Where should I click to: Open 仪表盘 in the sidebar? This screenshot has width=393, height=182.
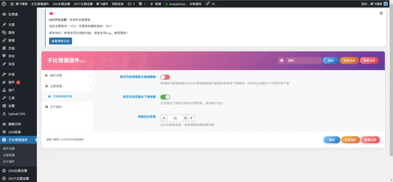click(x=18, y=14)
